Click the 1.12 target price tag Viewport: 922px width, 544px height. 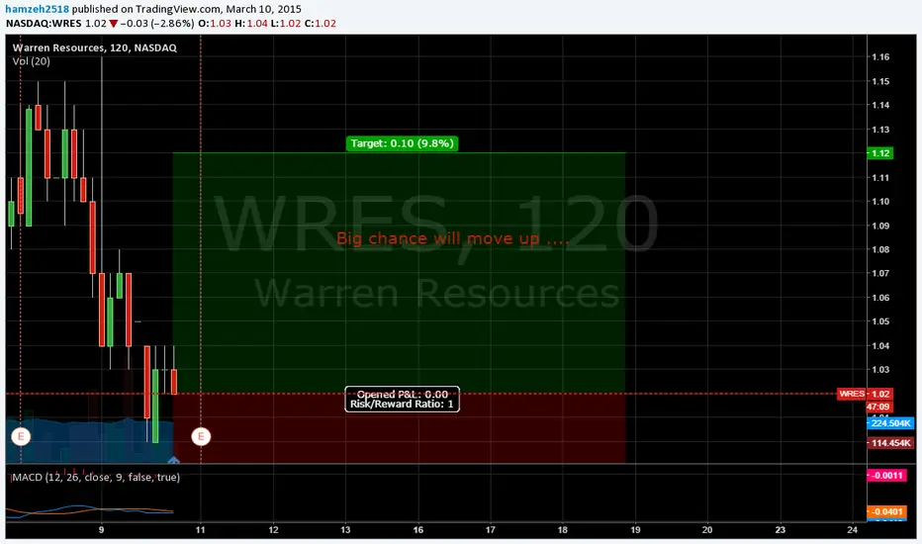[880, 153]
